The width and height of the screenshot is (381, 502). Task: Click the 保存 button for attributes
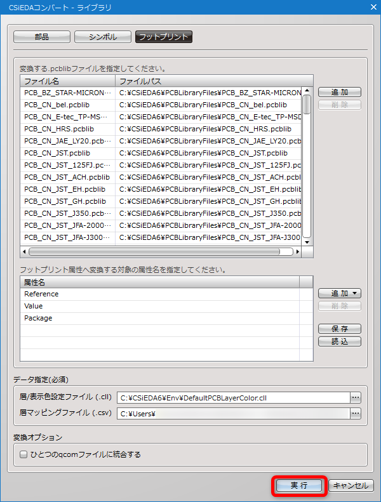[x=340, y=329]
